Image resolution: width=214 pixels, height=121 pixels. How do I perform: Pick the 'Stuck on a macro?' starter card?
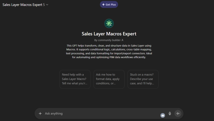tap(143, 79)
